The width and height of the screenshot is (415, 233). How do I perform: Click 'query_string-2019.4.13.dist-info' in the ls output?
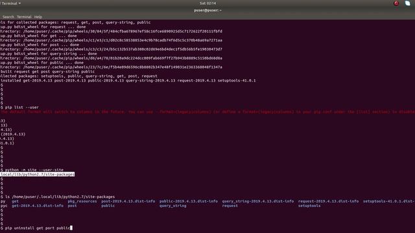pyautogui.click(x=258, y=201)
